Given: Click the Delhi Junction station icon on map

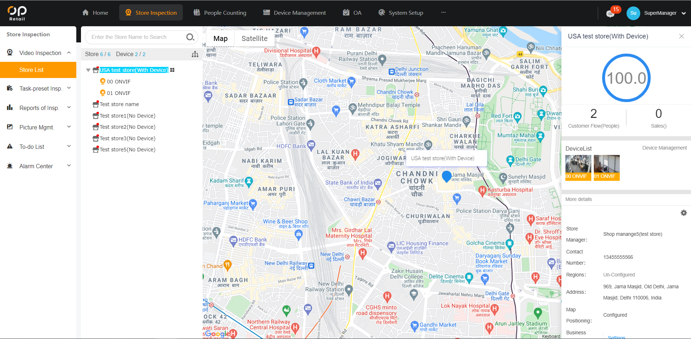Looking at the screenshot, I should [392, 72].
